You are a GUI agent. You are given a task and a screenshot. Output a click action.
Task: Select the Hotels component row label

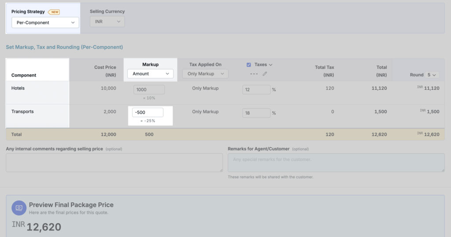tap(18, 89)
